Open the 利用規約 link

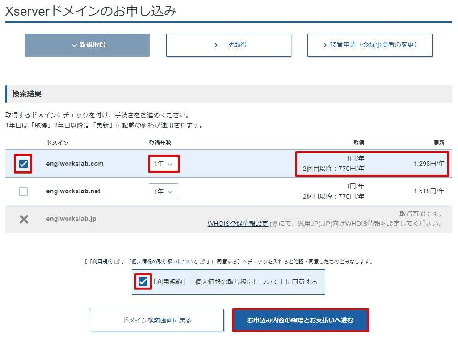pos(102,262)
